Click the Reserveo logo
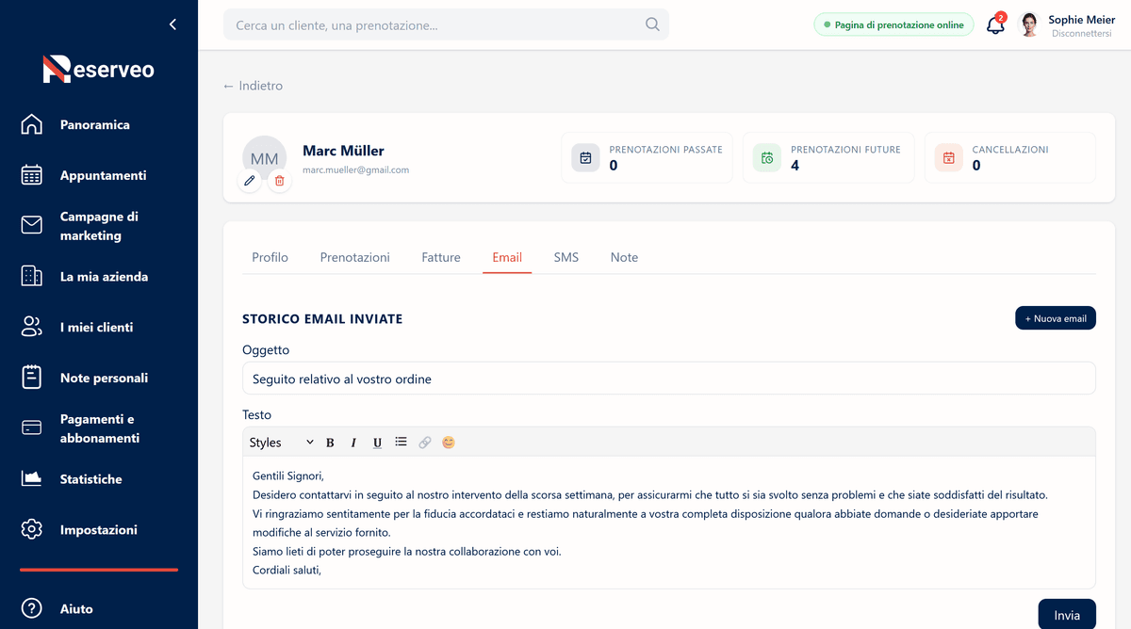This screenshot has width=1131, height=629. (98, 69)
